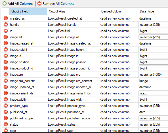Screen dimensions: 168x133
Task: Click the Remove All Columns button label
Action: click(58, 4)
